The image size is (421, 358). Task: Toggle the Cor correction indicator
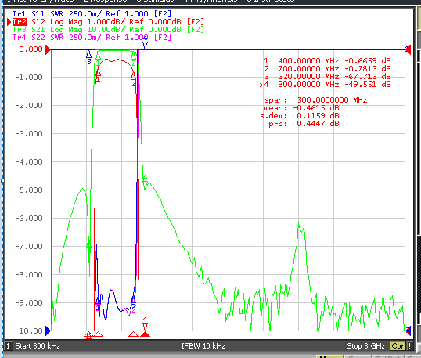click(398, 346)
